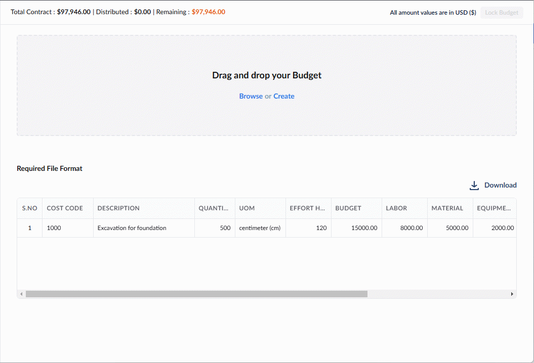Click the BUDGET column header

[356, 208]
